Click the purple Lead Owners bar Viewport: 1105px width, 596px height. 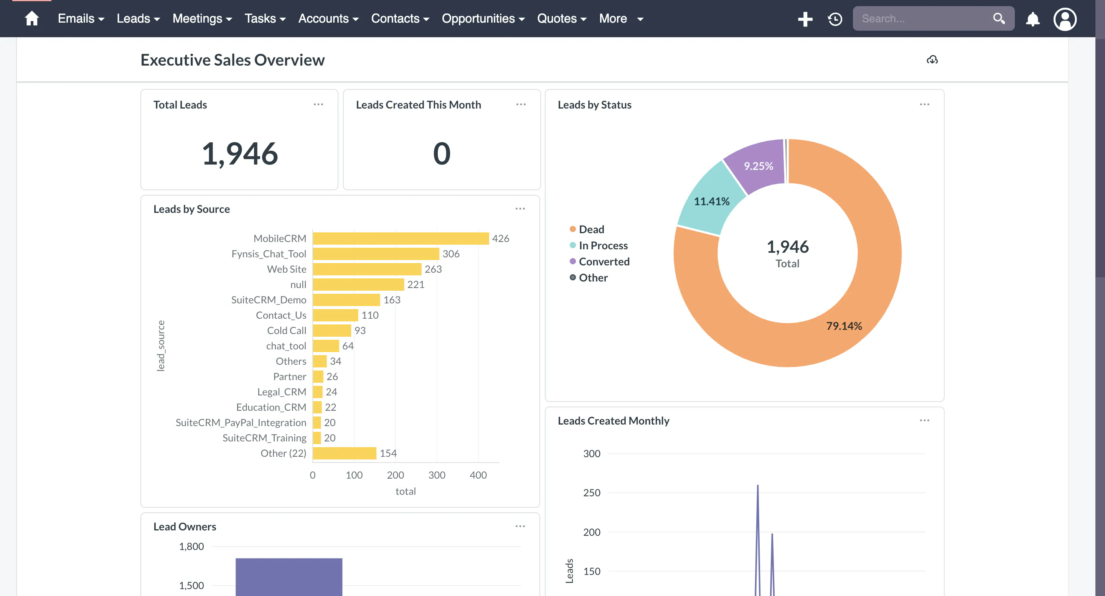point(289,577)
